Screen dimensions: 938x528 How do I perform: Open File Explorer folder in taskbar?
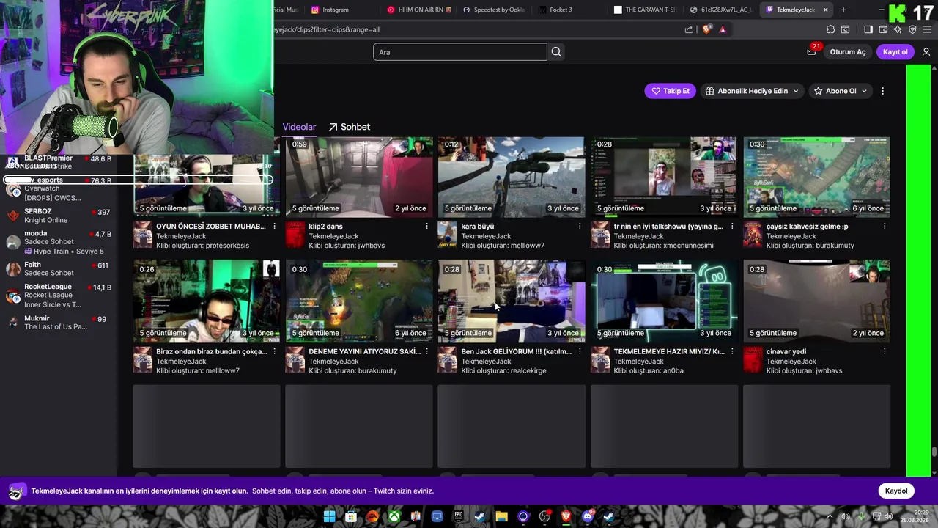pyautogui.click(x=501, y=516)
